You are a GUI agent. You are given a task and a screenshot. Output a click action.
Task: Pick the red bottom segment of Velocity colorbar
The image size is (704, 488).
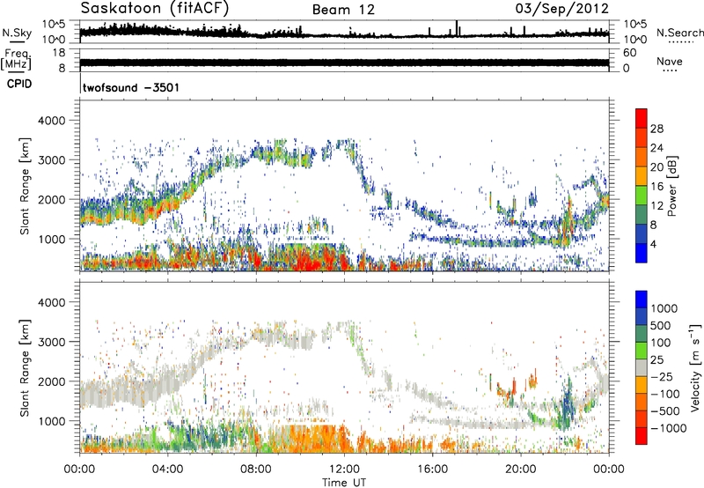point(642,436)
